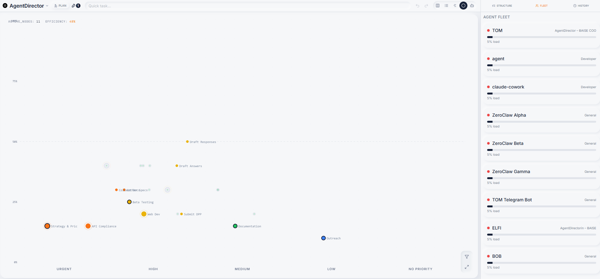Click ZeroClaw Beta load progress bar
The image size is (600, 279).
click(x=541, y=150)
